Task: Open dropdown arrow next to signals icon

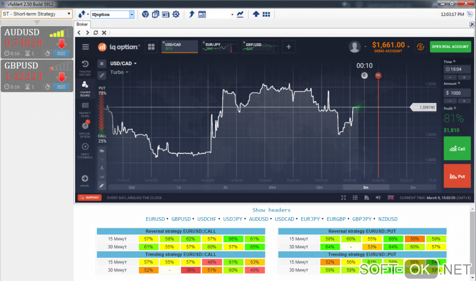Action: point(88,14)
